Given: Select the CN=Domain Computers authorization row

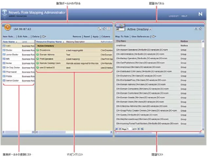Looking at the screenshot, I should [158, 89].
